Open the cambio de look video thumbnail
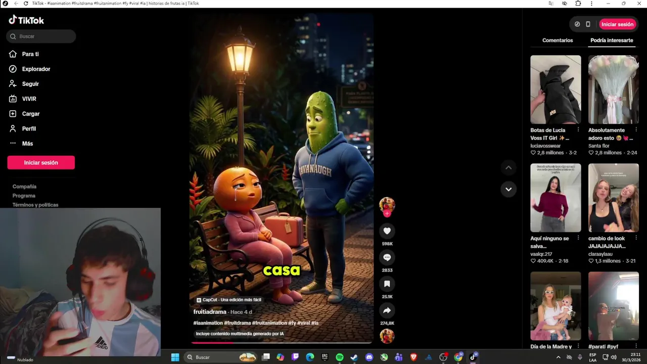 [613, 198]
